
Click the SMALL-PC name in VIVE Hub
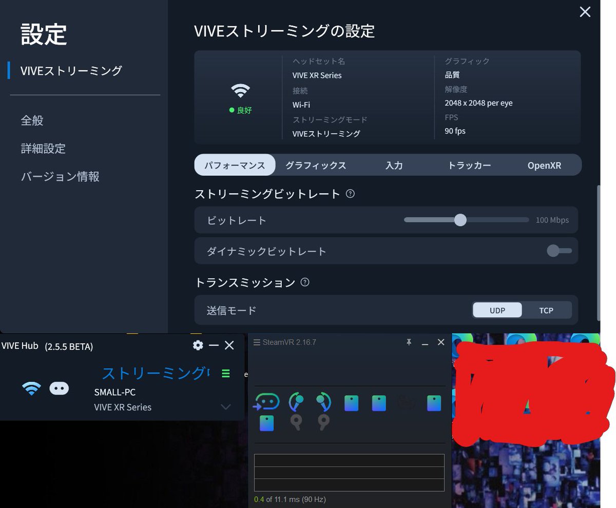coord(115,392)
